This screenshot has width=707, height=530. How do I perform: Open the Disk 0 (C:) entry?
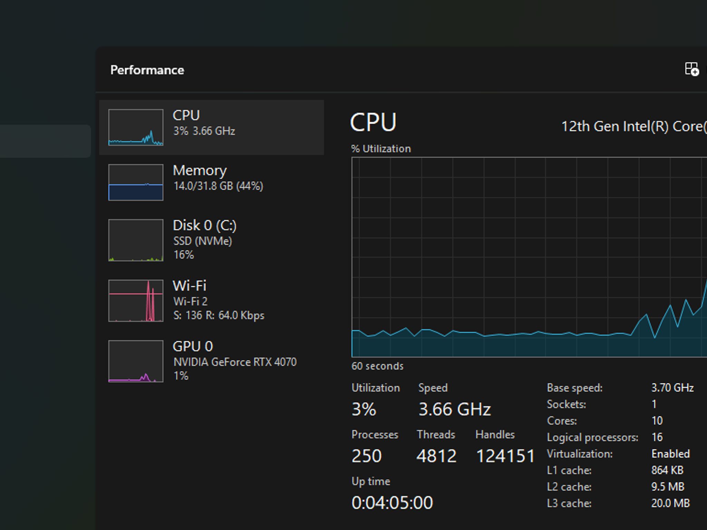(211, 240)
